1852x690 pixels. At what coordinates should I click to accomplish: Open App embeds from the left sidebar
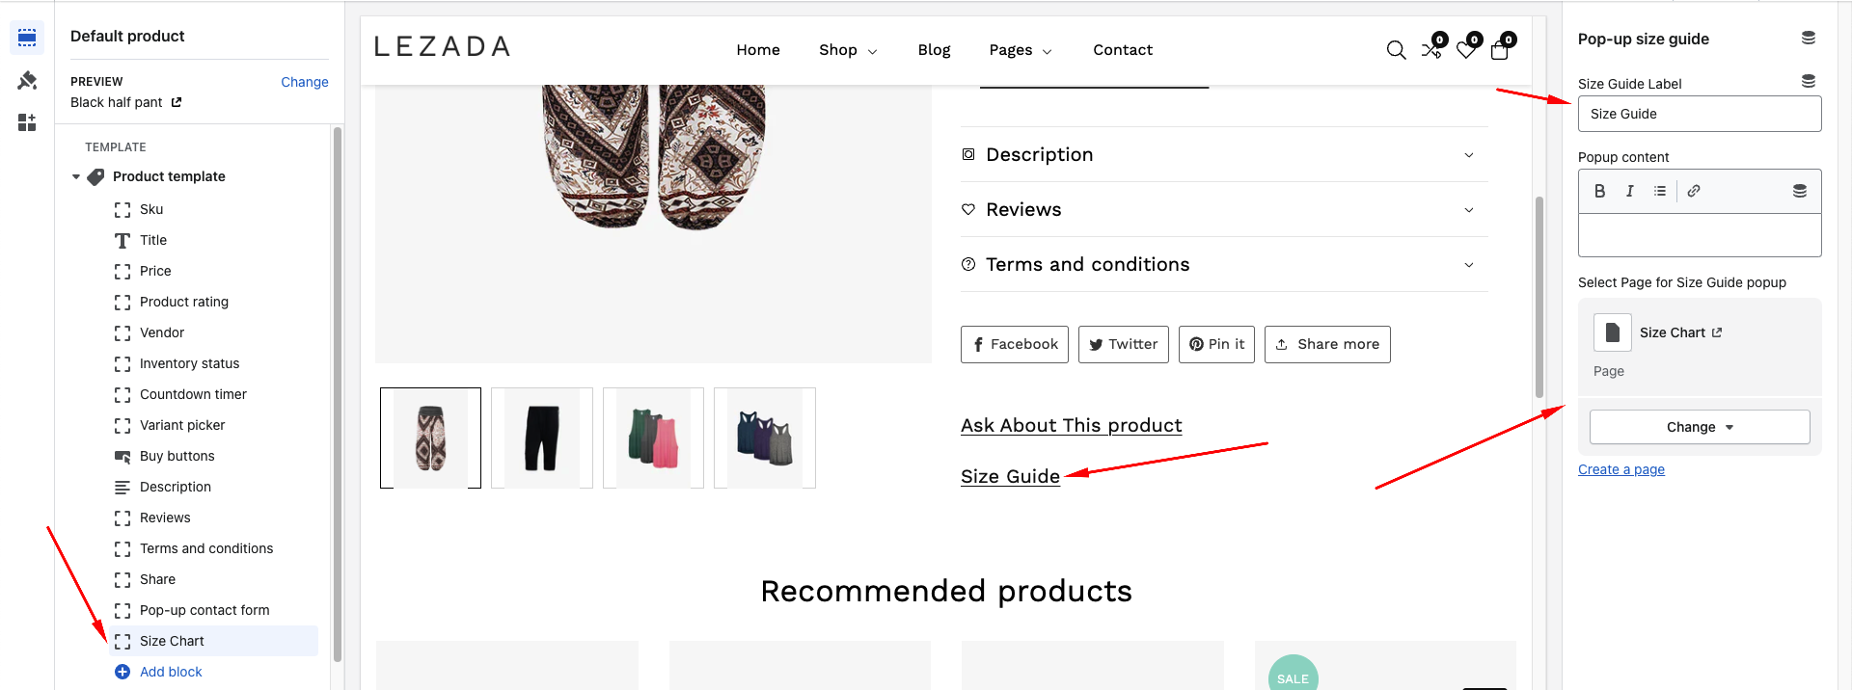pyautogui.click(x=27, y=121)
